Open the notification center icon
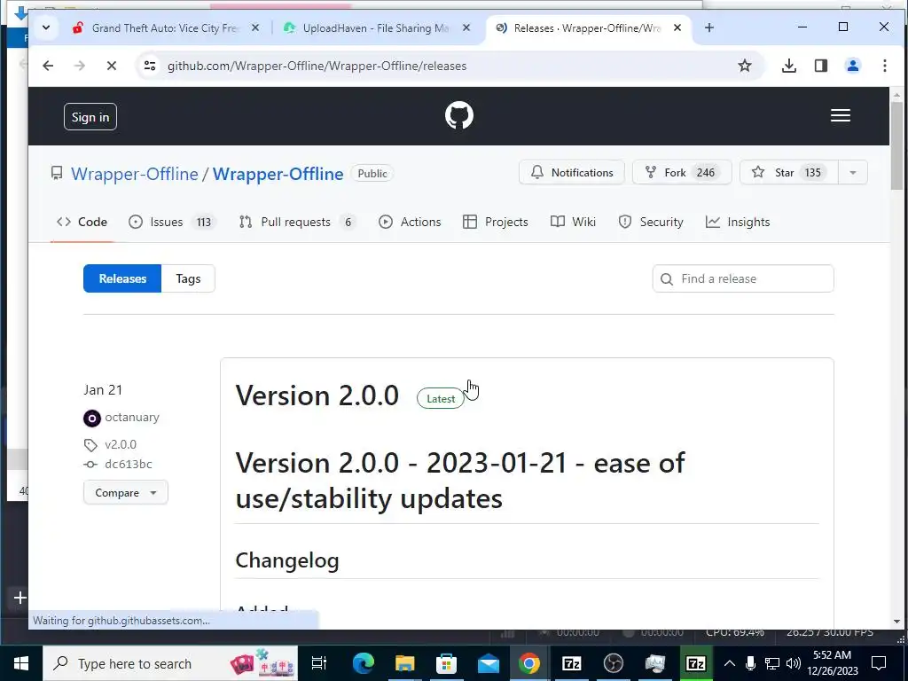This screenshot has width=908, height=681. (879, 663)
